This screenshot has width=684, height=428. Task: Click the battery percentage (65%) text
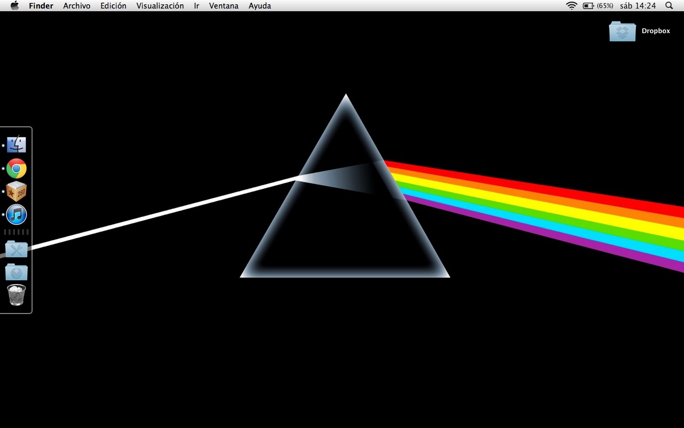pyautogui.click(x=605, y=6)
